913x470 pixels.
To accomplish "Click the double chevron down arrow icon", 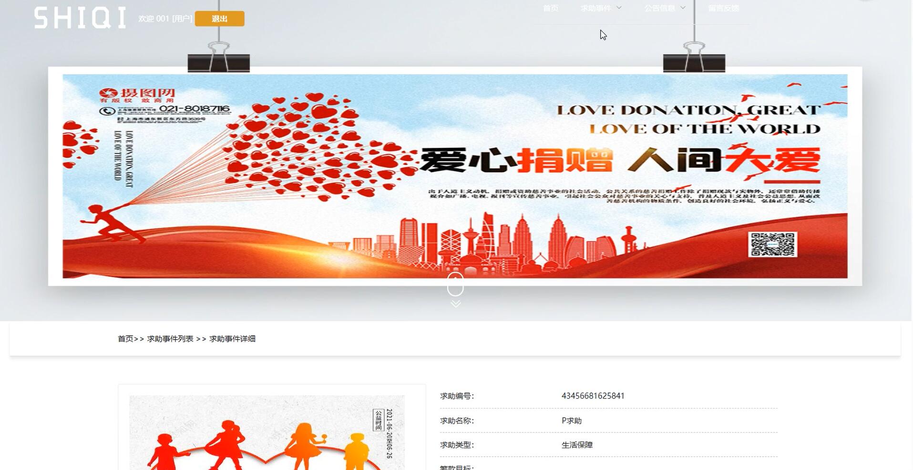I will [455, 303].
